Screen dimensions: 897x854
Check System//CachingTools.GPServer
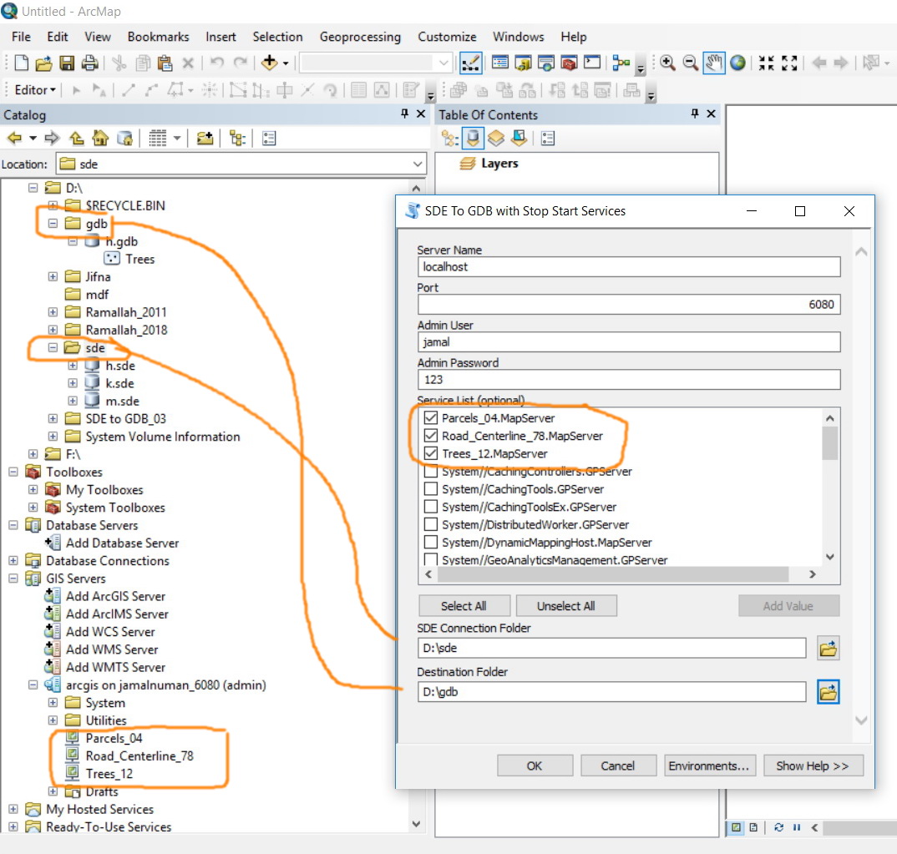(x=431, y=489)
